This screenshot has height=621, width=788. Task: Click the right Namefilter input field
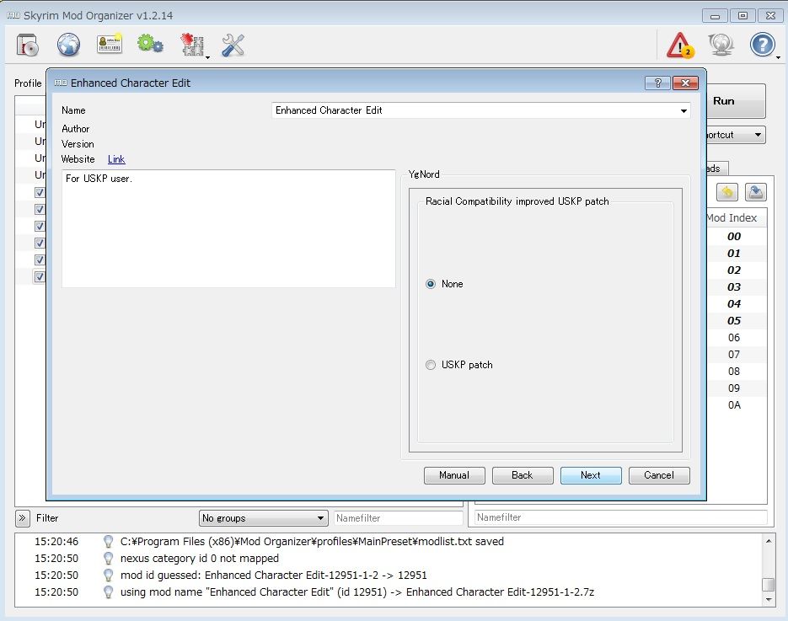[x=620, y=517]
